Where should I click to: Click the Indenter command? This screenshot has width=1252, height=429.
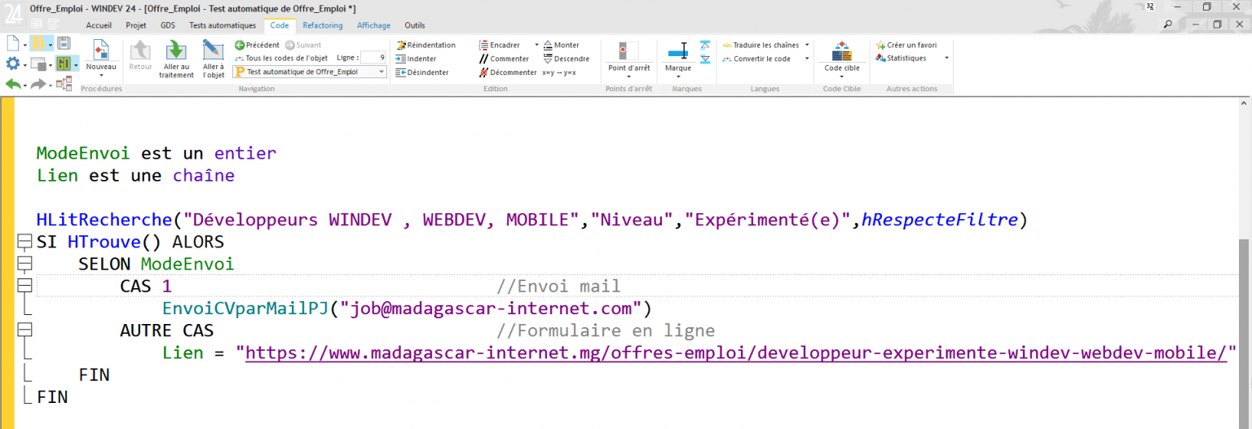416,59
